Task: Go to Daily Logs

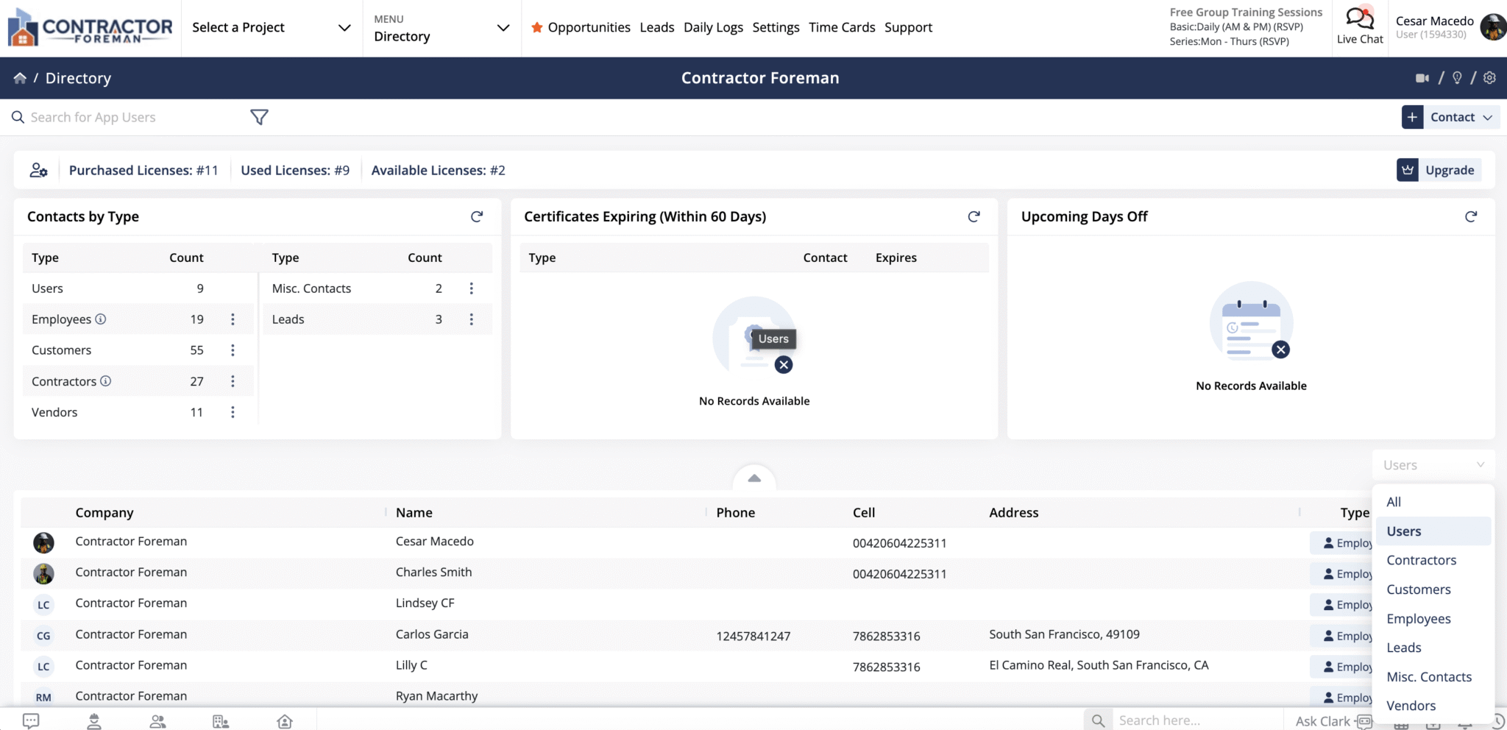Action: coord(713,27)
